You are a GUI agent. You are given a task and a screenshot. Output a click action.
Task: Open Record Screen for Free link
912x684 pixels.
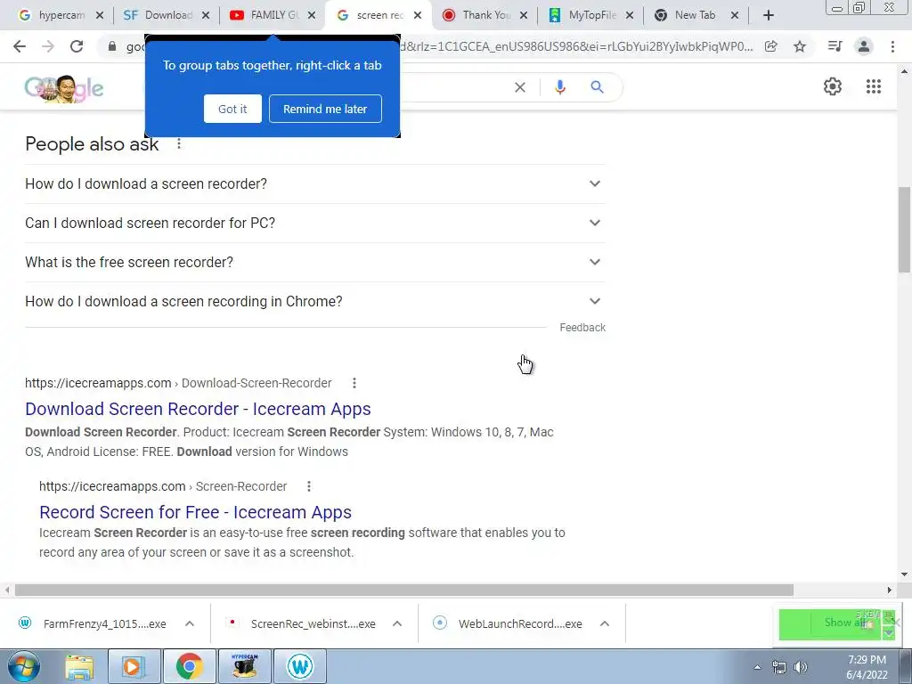point(195,512)
